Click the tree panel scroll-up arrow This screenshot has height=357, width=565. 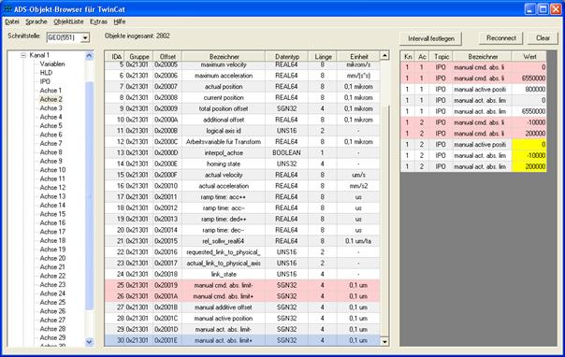click(89, 55)
